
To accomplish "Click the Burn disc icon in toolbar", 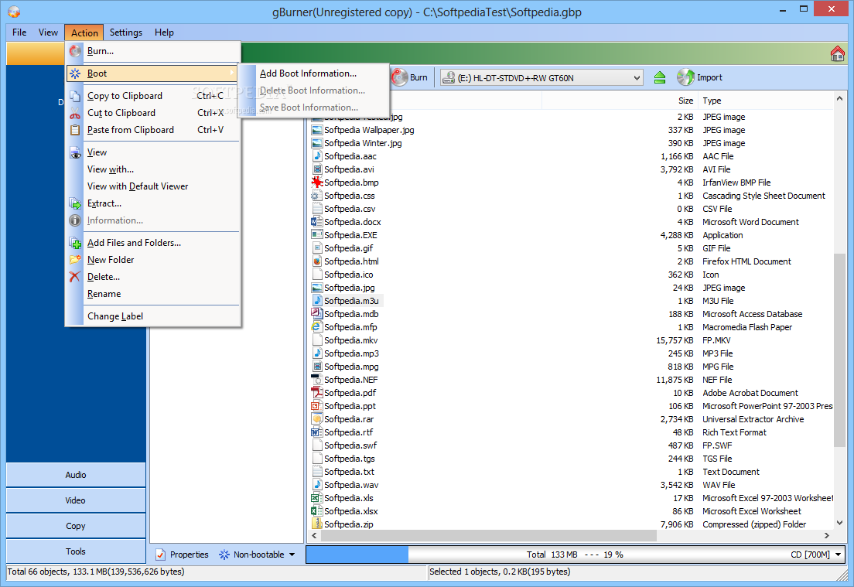I will pyautogui.click(x=399, y=77).
